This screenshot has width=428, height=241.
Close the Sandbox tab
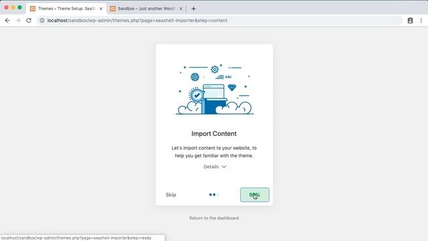[181, 9]
